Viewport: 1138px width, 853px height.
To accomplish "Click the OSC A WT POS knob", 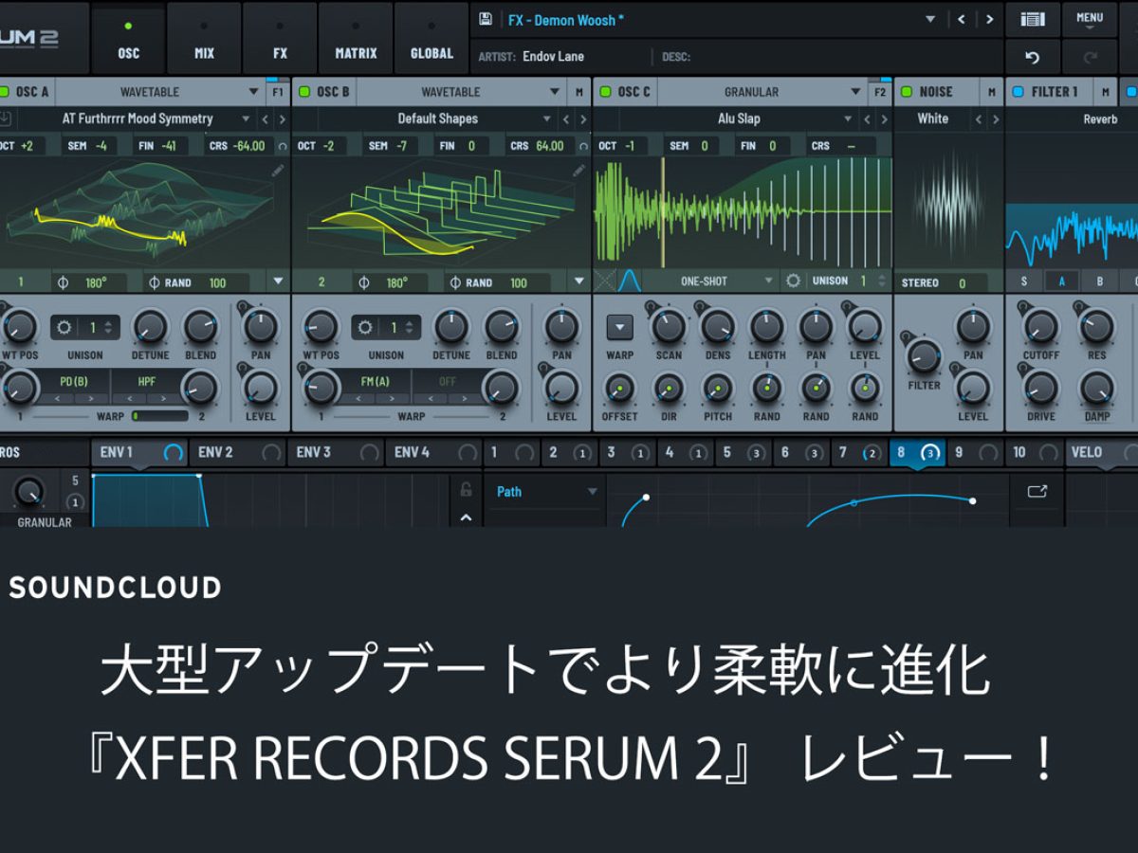I will 18,327.
